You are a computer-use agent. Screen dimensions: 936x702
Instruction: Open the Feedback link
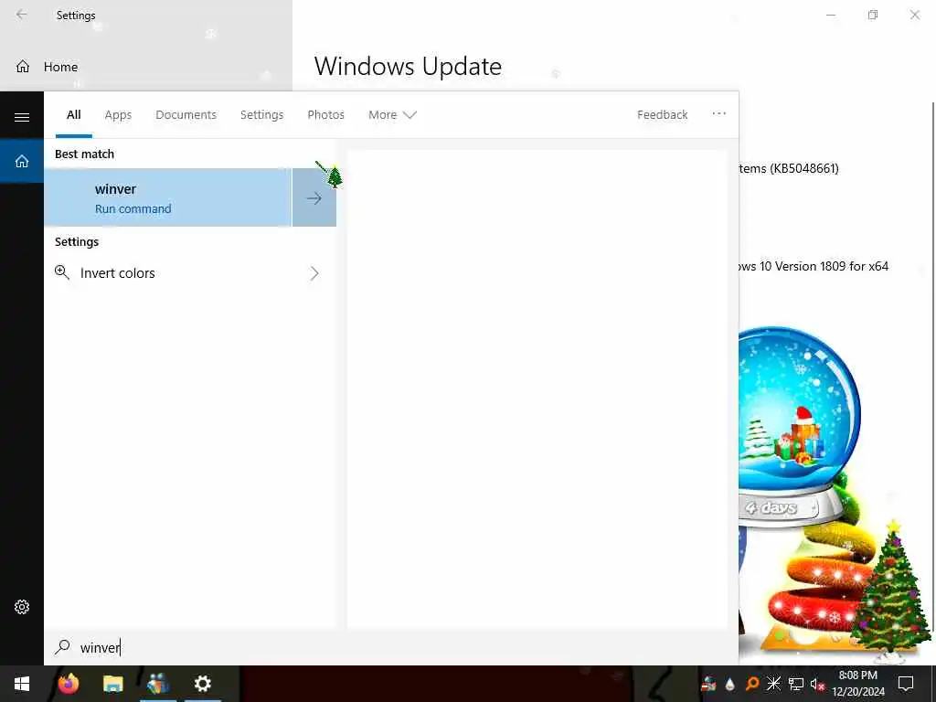pos(662,114)
